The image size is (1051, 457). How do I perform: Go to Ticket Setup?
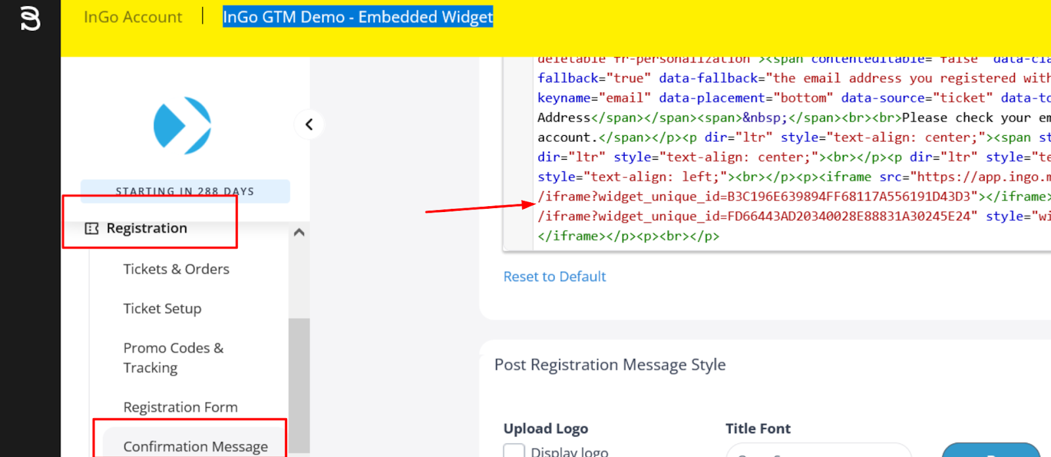(162, 309)
